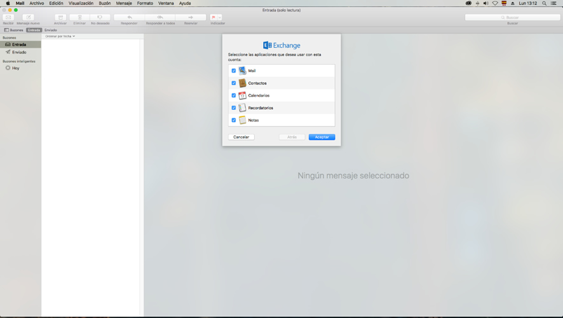Open the Ordenar por fecha dropdown
Viewport: 563px width, 318px height.
tap(60, 36)
